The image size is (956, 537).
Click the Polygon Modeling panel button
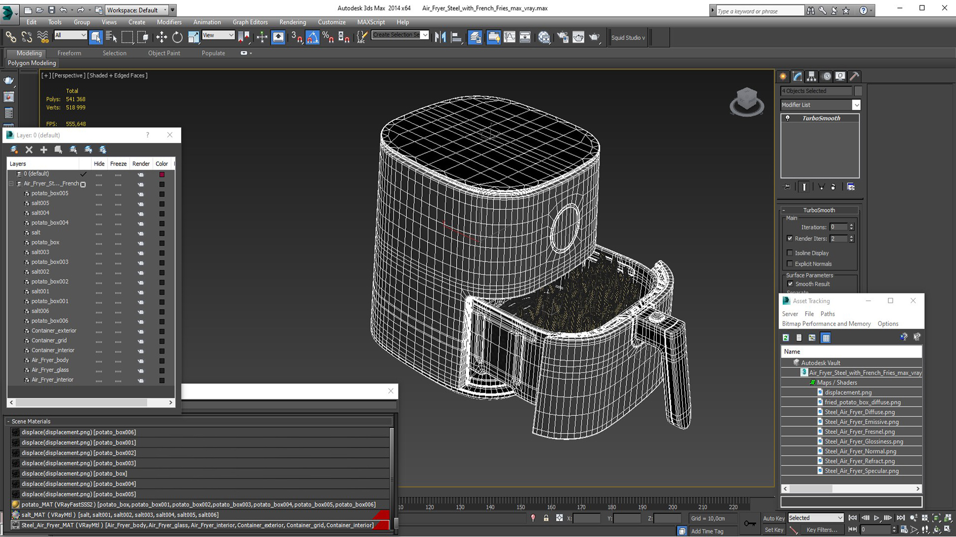(x=32, y=63)
